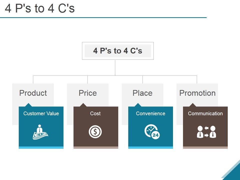The image size is (240, 180).
Task: Click the dollar coin Cost icon
Action: (x=95, y=131)
